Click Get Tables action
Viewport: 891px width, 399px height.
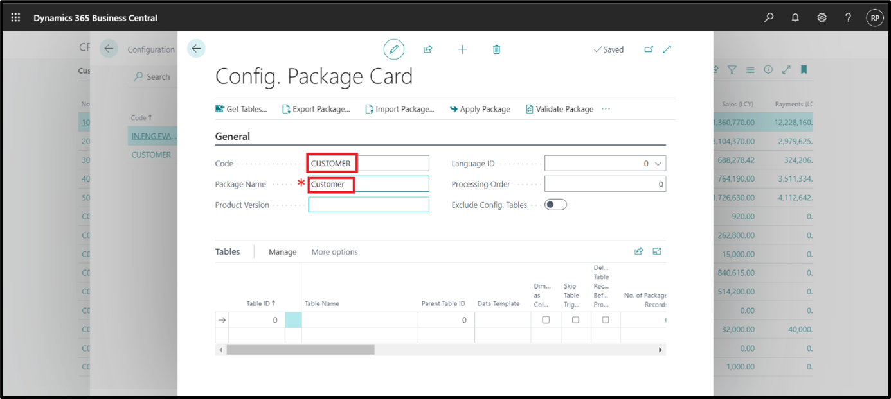point(241,109)
